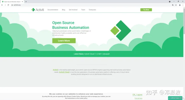Click the Activiti logo in the header
Viewport: 185px width, 100px height.
(x=38, y=10)
